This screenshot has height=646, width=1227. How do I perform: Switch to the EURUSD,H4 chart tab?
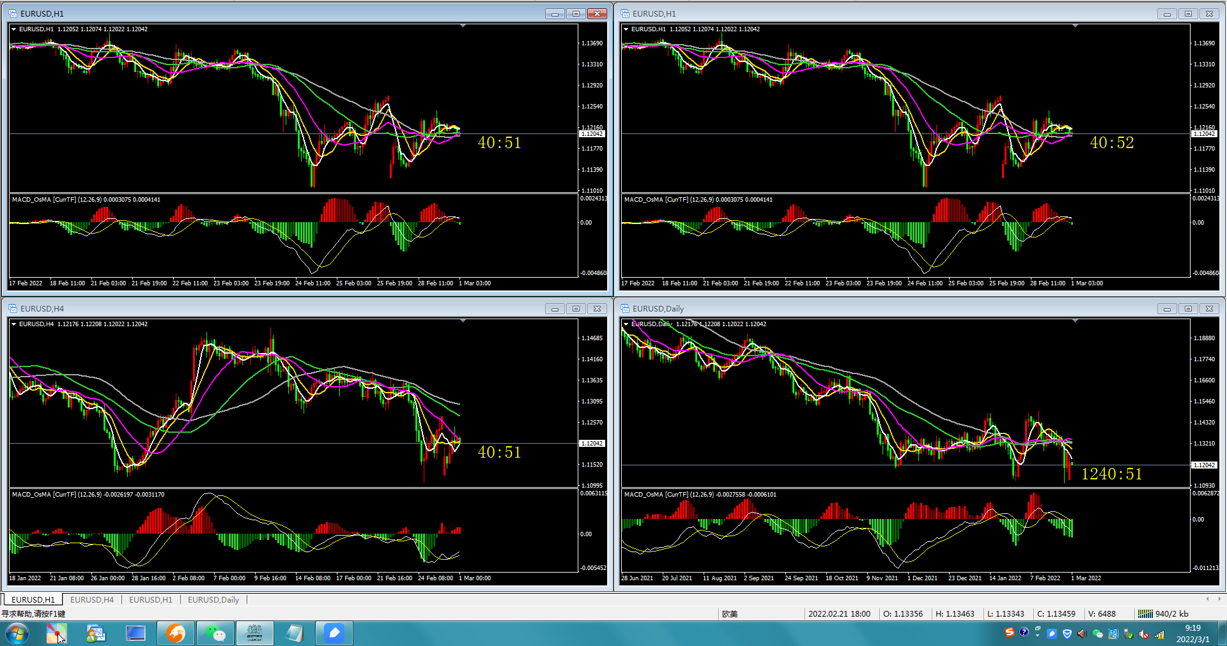92,599
